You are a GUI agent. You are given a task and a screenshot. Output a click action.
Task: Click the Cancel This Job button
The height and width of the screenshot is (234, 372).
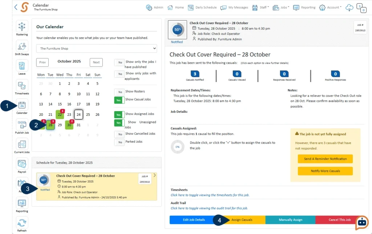pyautogui.click(x=340, y=220)
